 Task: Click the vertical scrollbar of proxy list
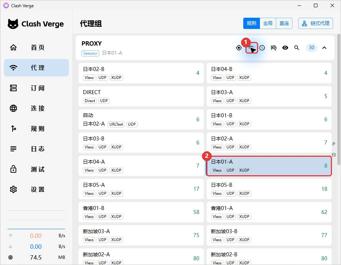[x=338, y=100]
